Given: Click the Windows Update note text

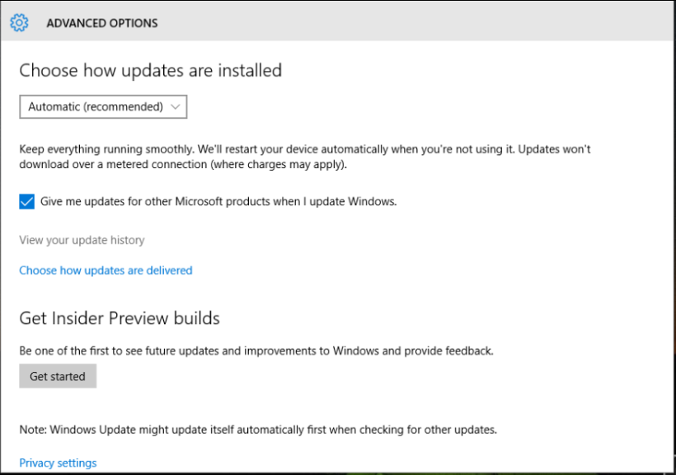Looking at the screenshot, I should tap(258, 430).
